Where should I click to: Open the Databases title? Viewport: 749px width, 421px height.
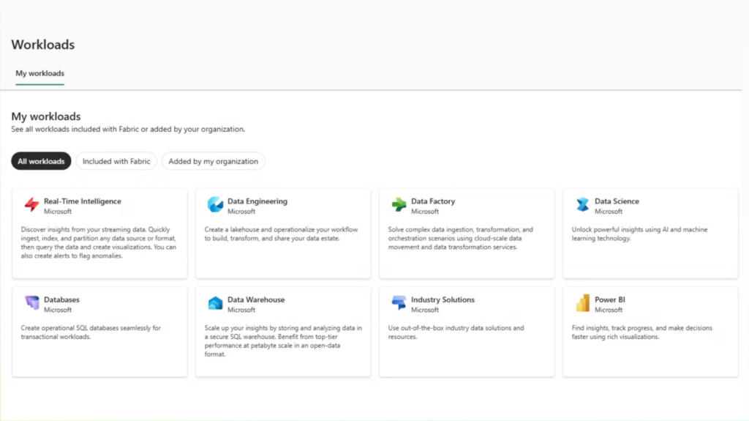coord(61,299)
